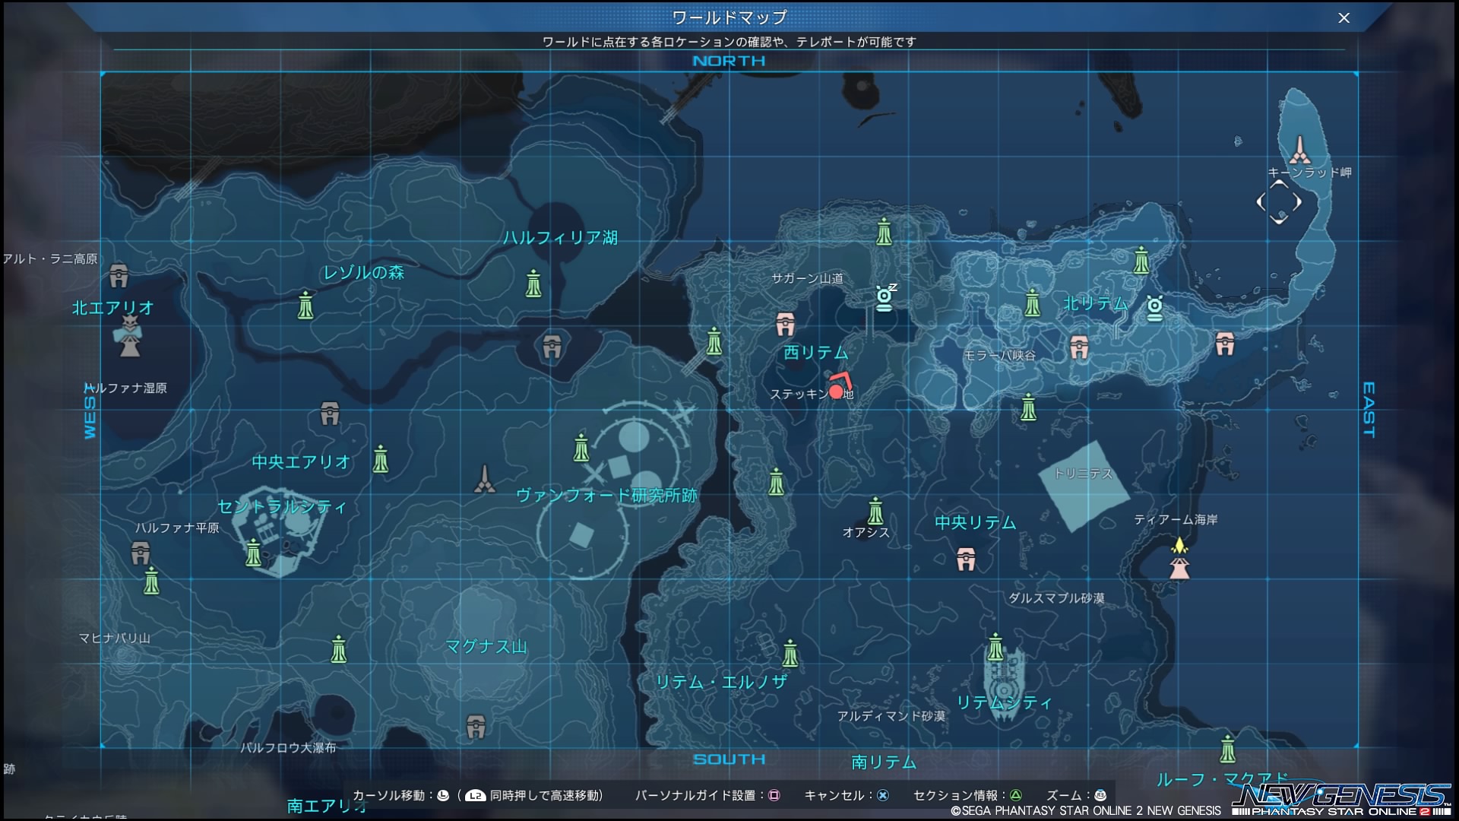
Task: Select red player marker at ステッキン
Action: coord(836,391)
